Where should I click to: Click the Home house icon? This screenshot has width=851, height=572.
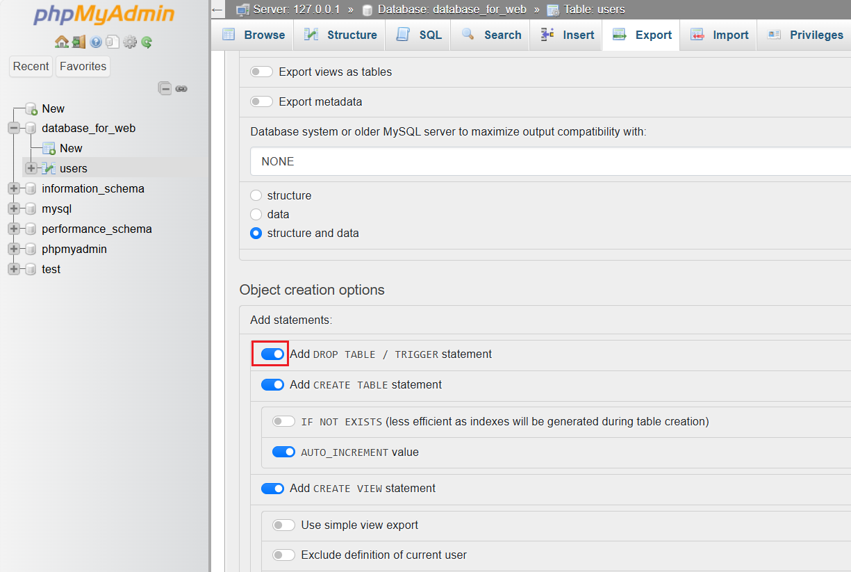[x=62, y=42]
